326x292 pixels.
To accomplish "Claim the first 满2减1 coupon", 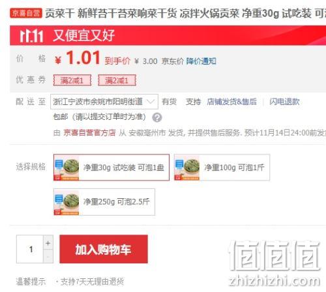I will (72, 81).
